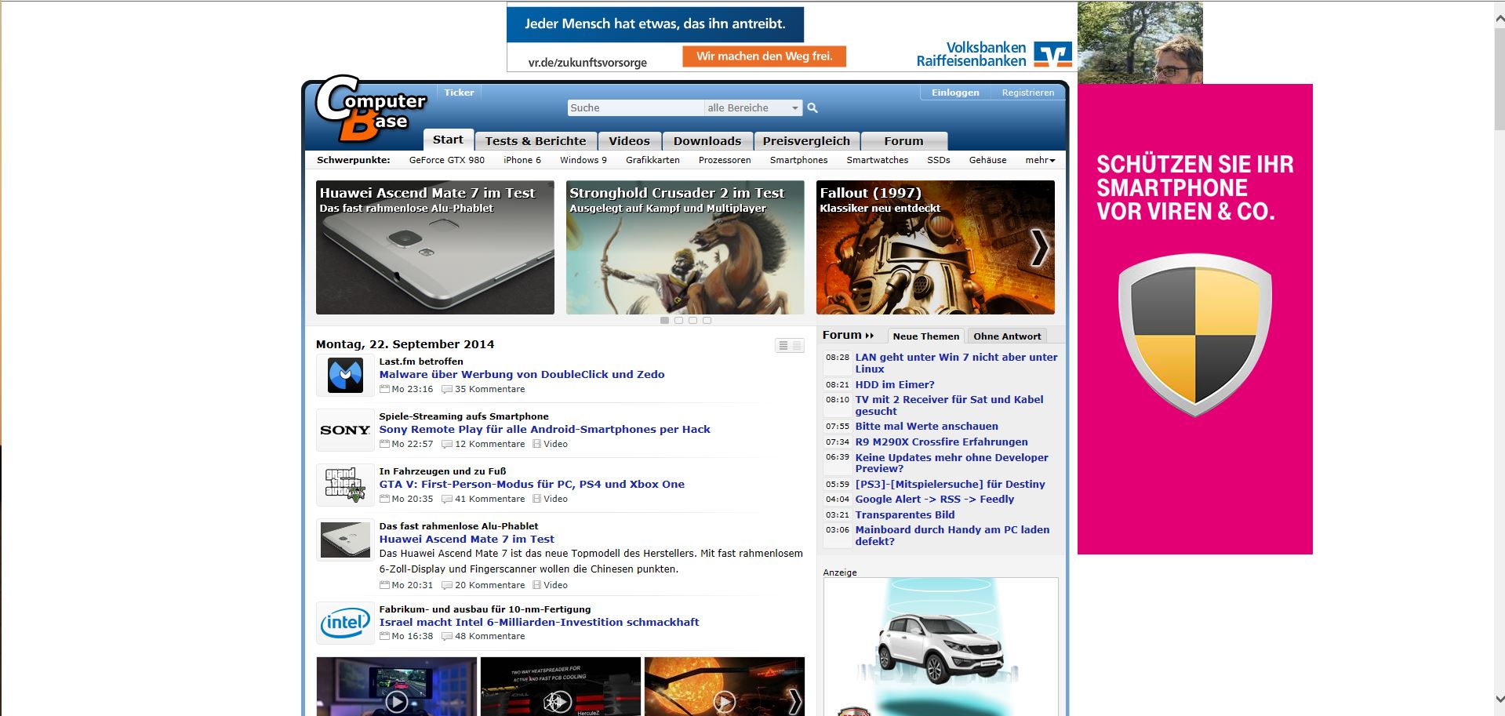Toggle the news list view icon
This screenshot has width=1505, height=716.
(x=790, y=346)
